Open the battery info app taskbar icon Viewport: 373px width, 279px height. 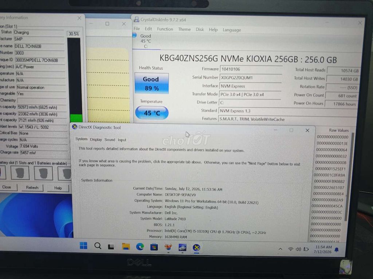(x=168, y=247)
